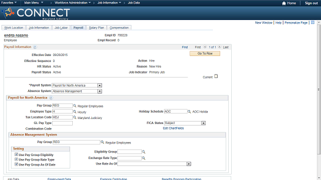Expand the Main Menu dropdown

(x=34, y=2)
